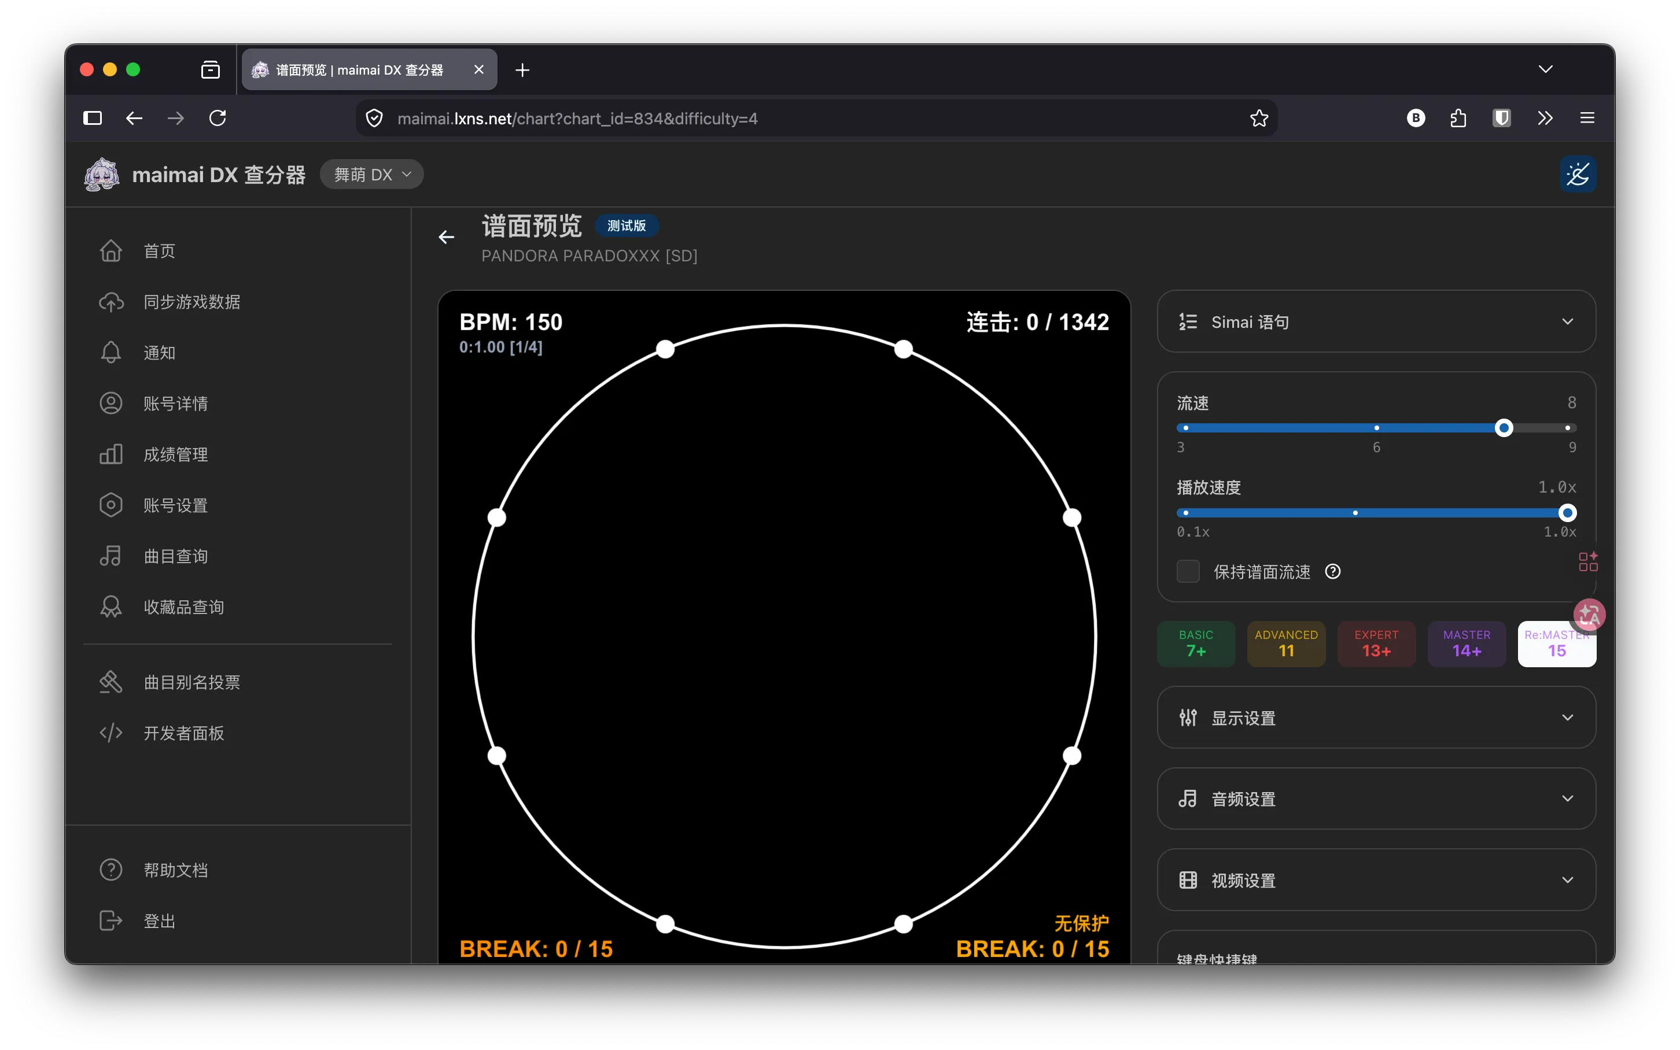The image size is (1680, 1050).
Task: Set 流速 slider to the 6 mark
Action: [1376, 428]
